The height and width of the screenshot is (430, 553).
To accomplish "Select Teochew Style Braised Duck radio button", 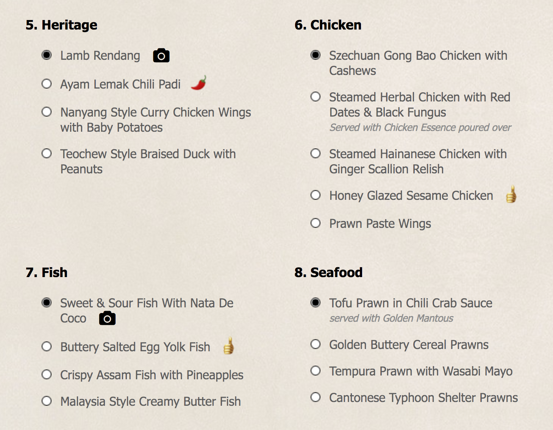I will click(x=47, y=154).
